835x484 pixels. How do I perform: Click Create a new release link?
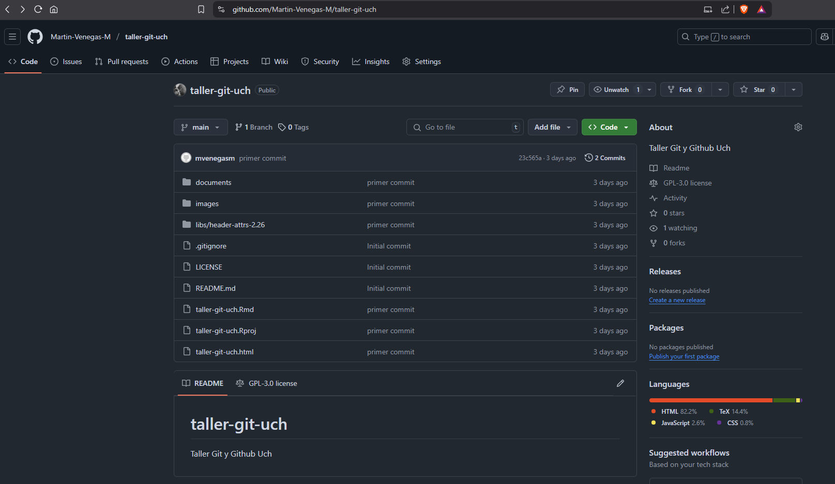(x=677, y=300)
